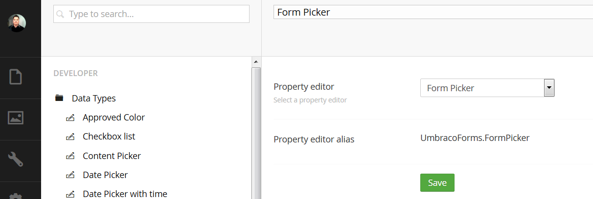Viewport: 593px width, 199px height.
Task: Click the Form Picker name field
Action: [x=433, y=12]
